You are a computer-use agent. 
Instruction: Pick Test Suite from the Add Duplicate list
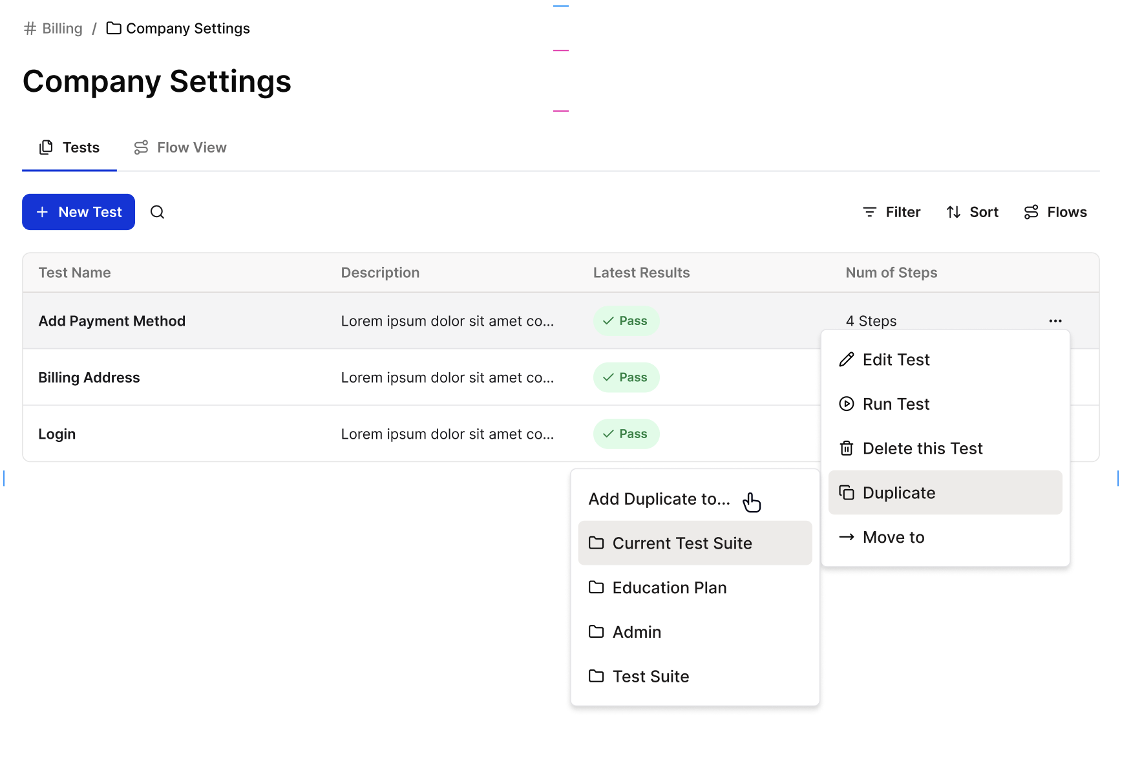click(651, 677)
